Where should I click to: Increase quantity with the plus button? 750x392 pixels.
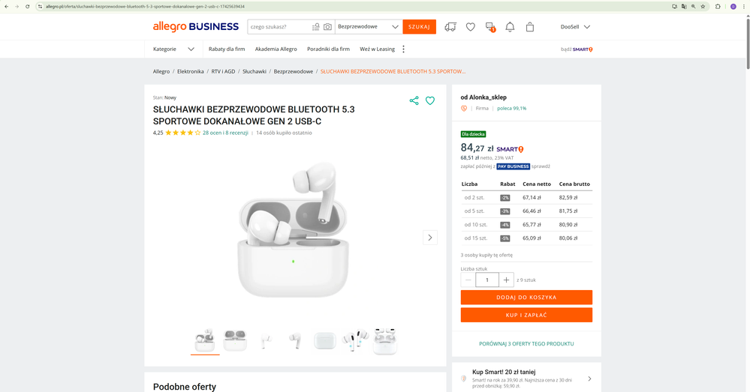tap(507, 280)
